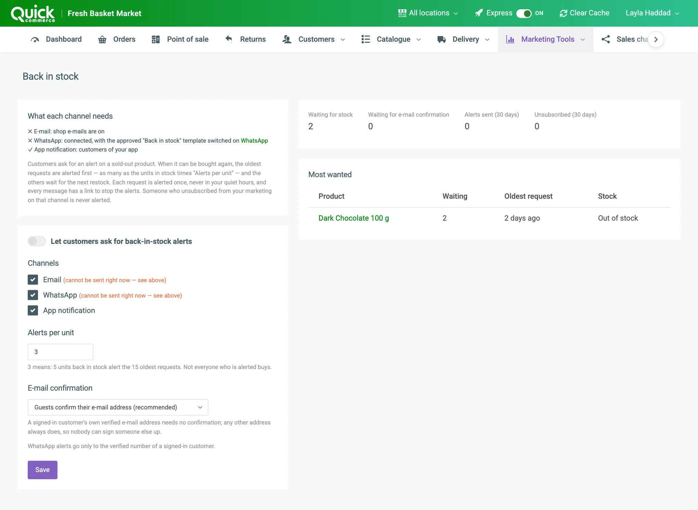Click the Waiting column header
Viewport: 698px width, 510px height.
pos(455,196)
